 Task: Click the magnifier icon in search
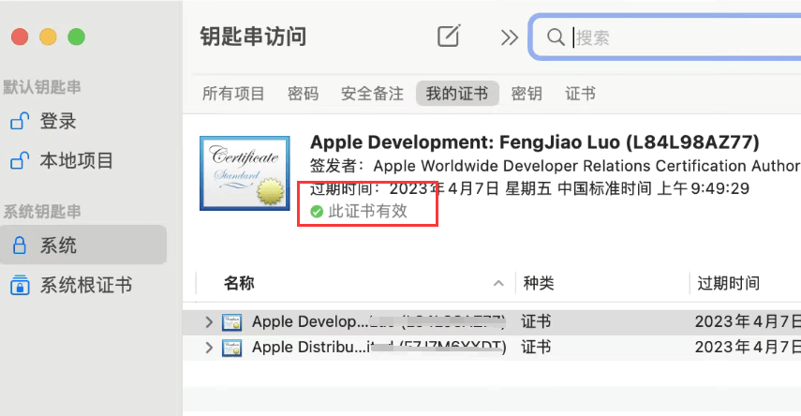[556, 37]
